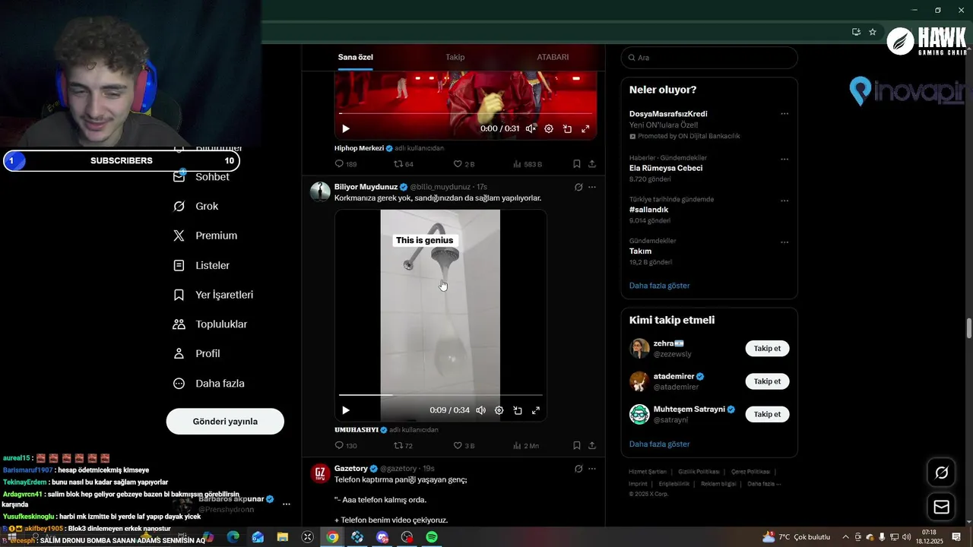
Task: Click the Gönderi yayınla button
Action: click(225, 422)
